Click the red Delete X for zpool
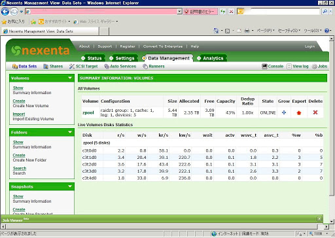This screenshot has width=335, height=238. coord(315,112)
